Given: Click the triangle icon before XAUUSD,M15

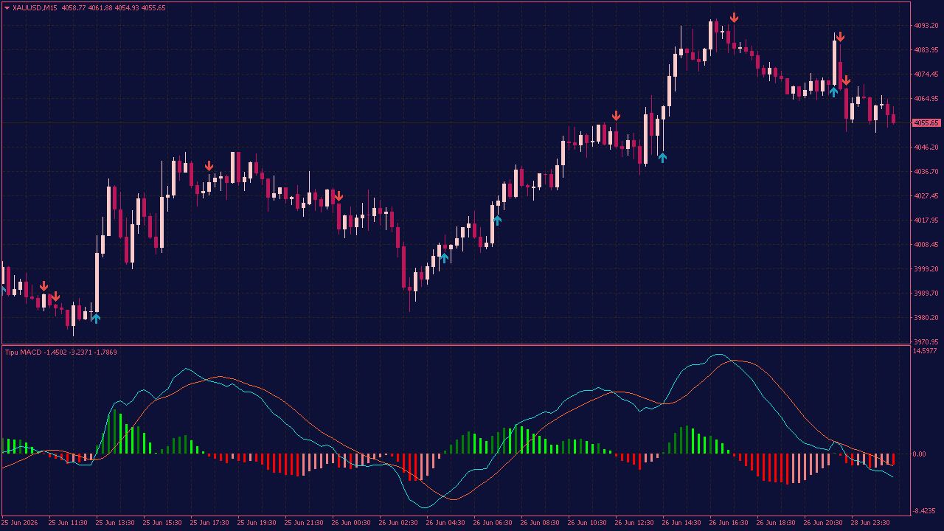Looking at the screenshot, I should pos(7,7).
